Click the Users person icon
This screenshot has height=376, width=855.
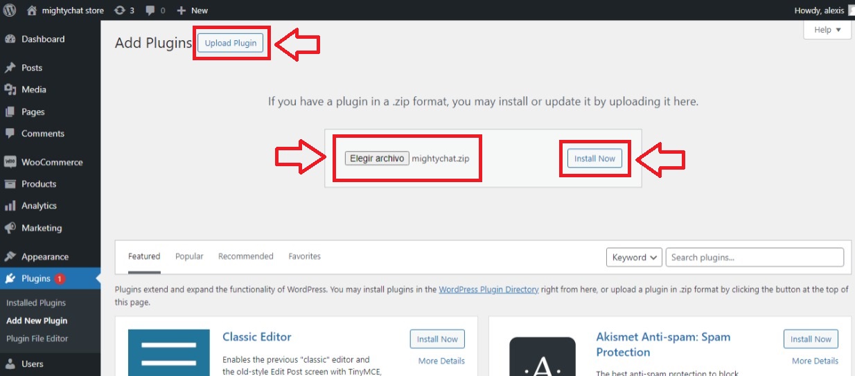10,364
